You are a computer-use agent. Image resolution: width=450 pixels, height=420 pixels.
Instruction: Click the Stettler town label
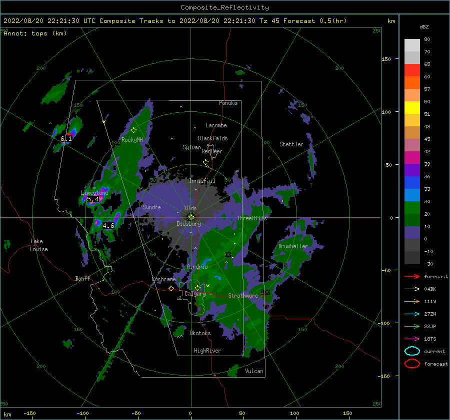click(x=291, y=144)
